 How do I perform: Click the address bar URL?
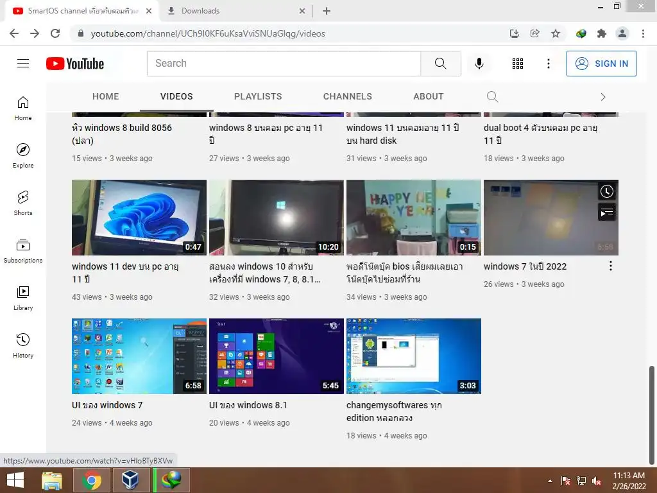tap(208, 33)
